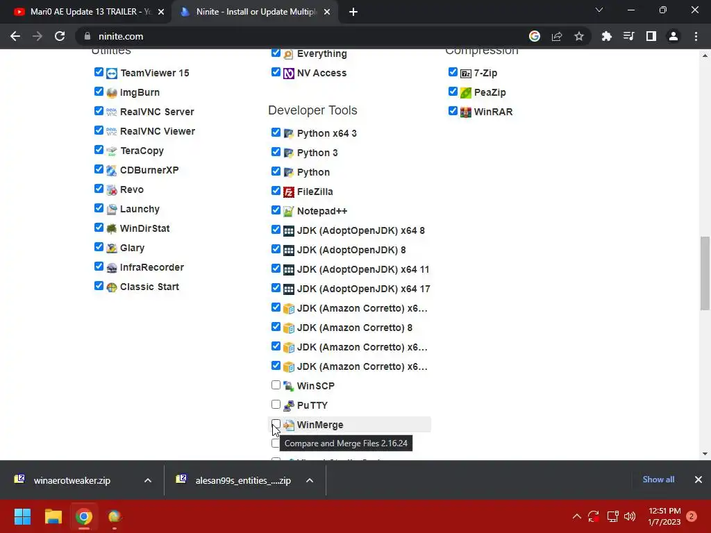Click the FileZilla red icon
This screenshot has width=711, height=533.
pyautogui.click(x=288, y=192)
